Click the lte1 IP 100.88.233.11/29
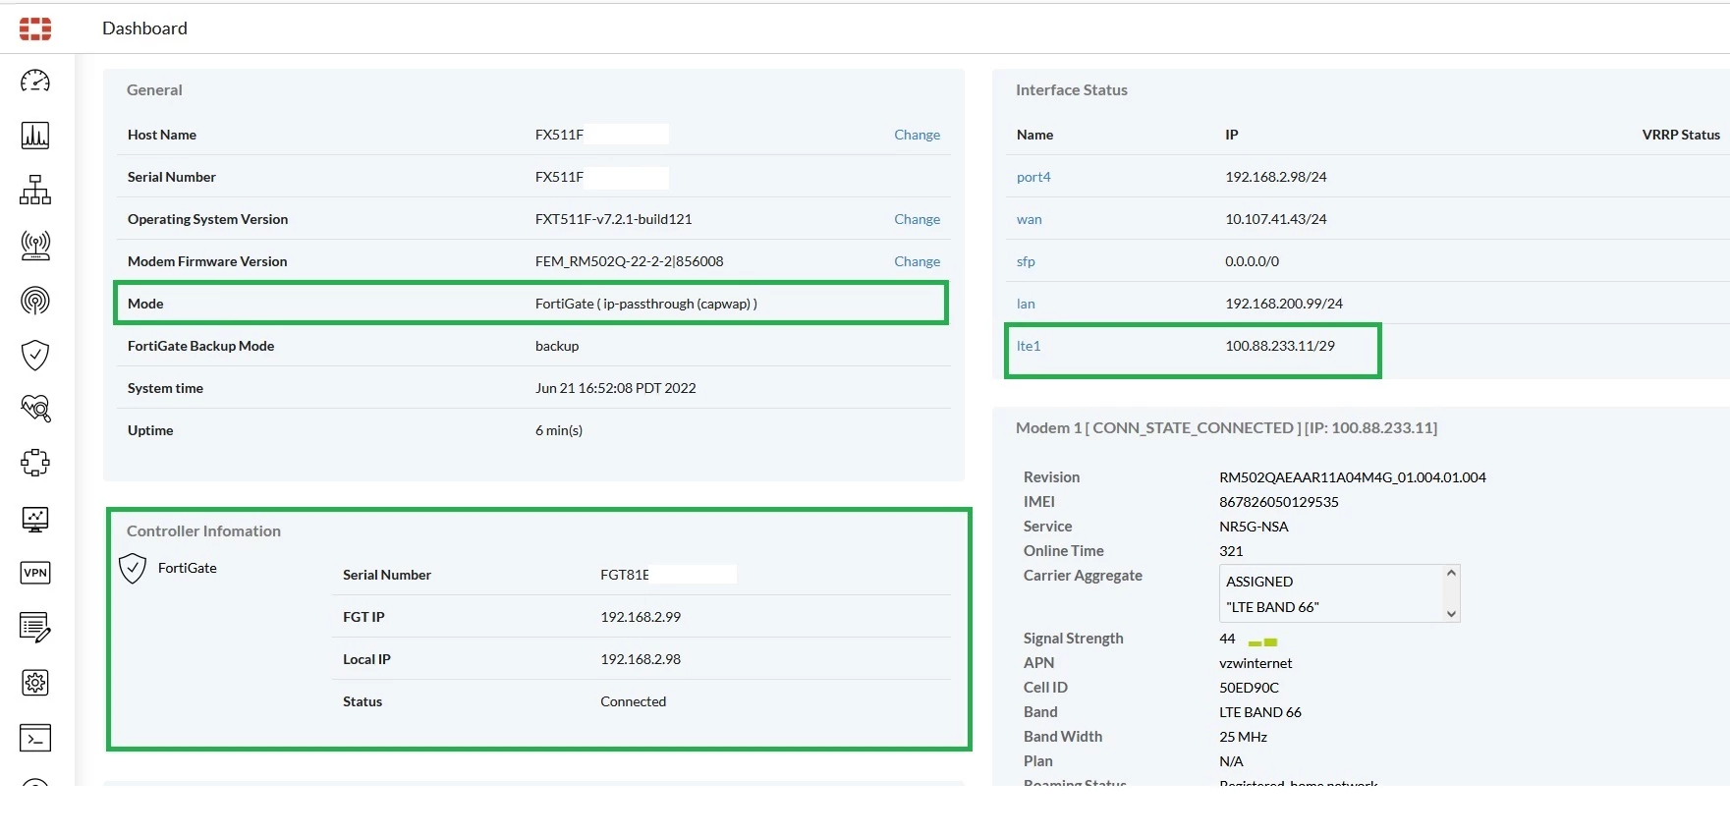The width and height of the screenshot is (1730, 836). coord(1279,346)
